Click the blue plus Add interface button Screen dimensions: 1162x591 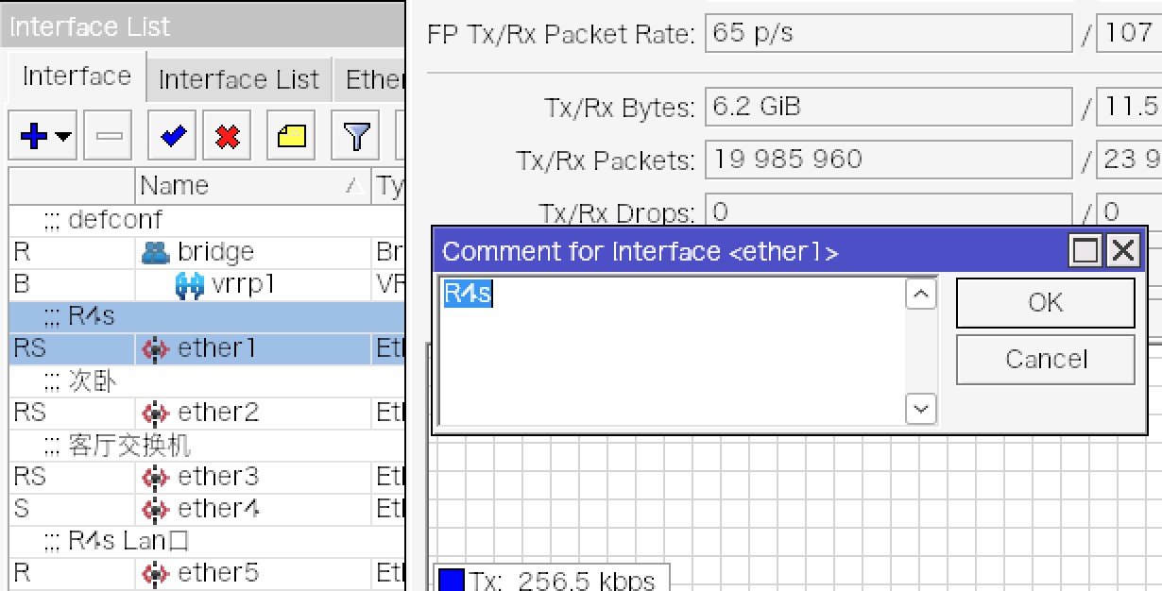click(34, 137)
